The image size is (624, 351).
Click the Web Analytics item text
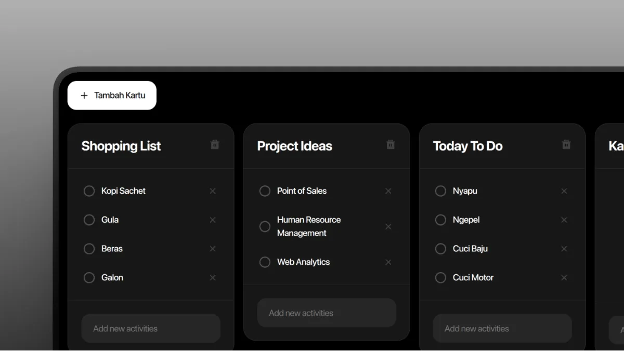point(303,262)
